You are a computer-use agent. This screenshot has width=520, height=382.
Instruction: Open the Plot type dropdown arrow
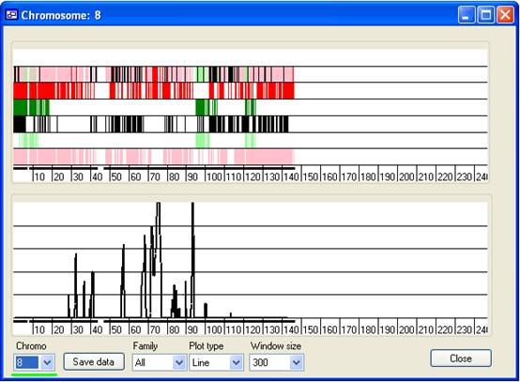click(237, 362)
